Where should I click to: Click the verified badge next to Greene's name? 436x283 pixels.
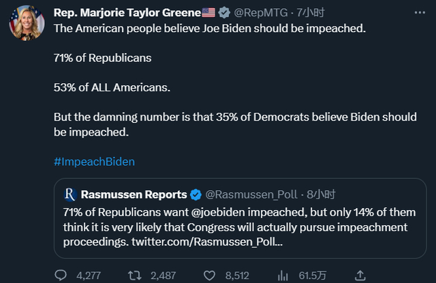(223, 13)
